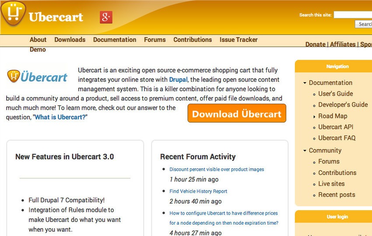Open the Google Plus icon link
Viewport: 372px width, 236px height.
[x=106, y=17]
